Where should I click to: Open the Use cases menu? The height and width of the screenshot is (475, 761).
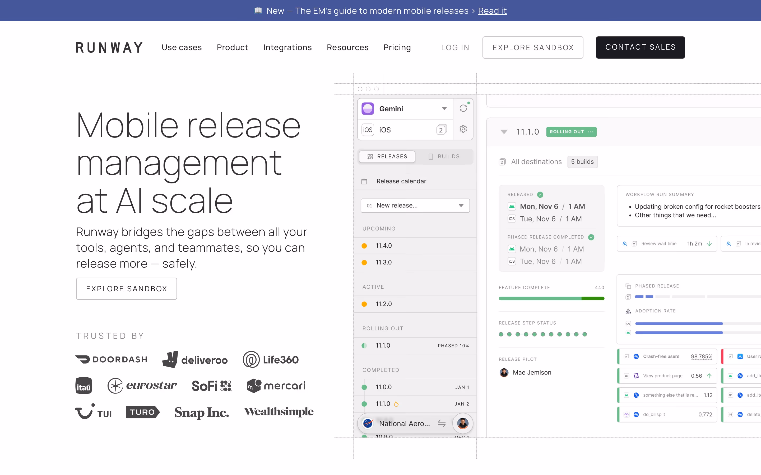[x=182, y=47]
